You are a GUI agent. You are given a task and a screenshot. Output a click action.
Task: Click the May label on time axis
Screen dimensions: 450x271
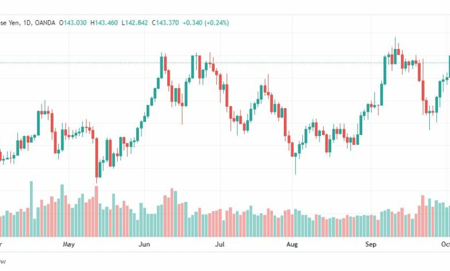tap(69, 244)
